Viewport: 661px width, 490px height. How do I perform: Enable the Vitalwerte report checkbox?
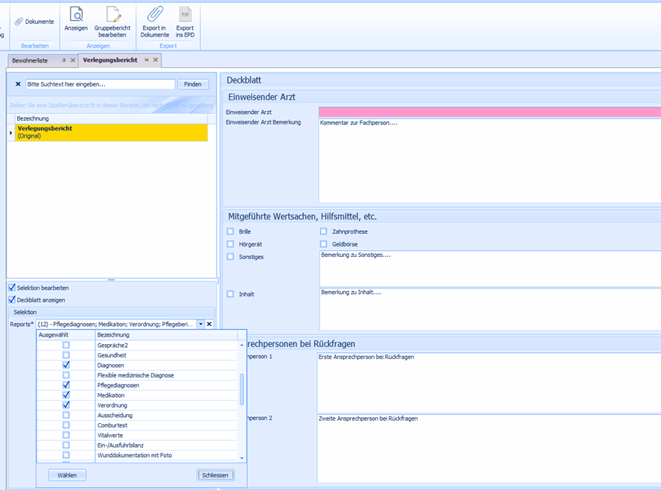click(66, 435)
